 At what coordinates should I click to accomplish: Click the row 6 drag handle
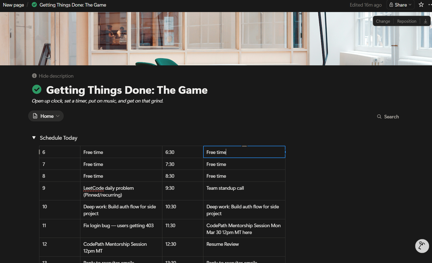[39, 152]
